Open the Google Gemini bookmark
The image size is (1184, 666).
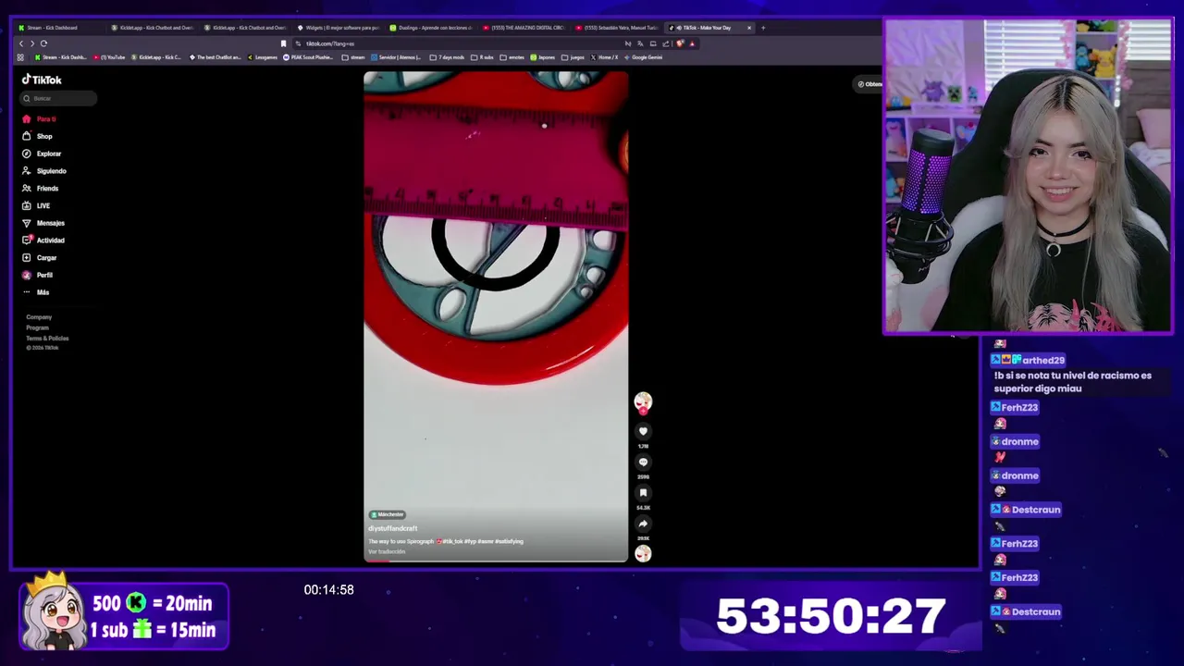[x=643, y=57]
